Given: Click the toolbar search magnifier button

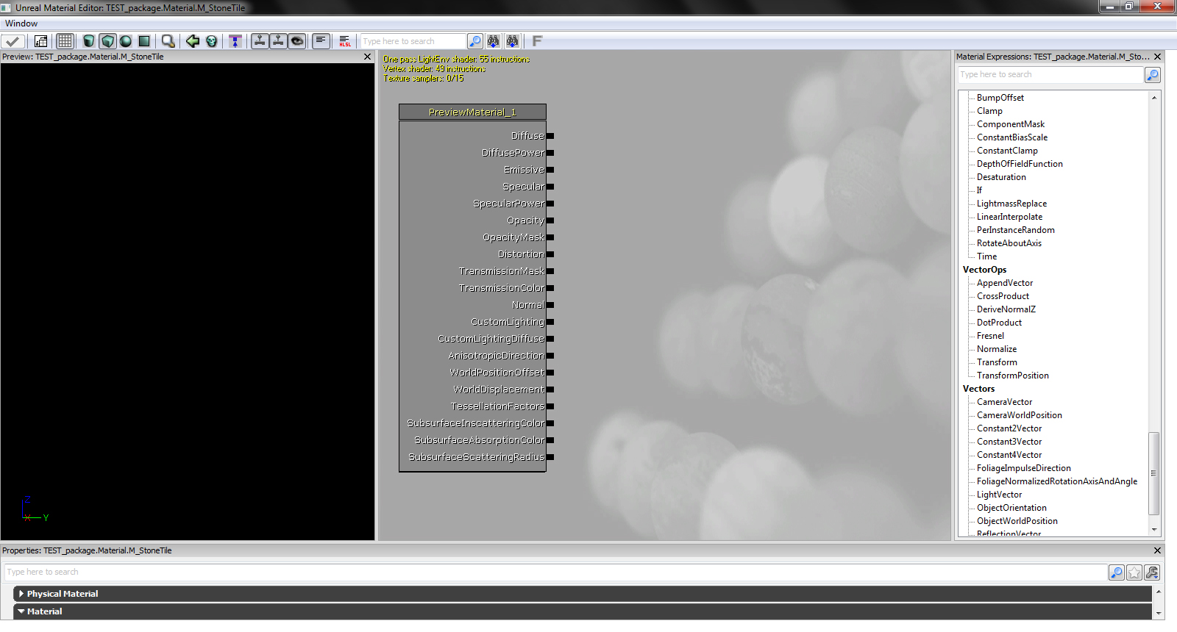Looking at the screenshot, I should 475,41.
